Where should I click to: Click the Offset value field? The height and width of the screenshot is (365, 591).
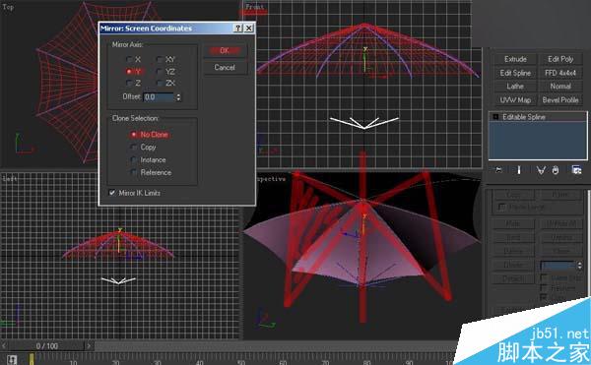coord(159,97)
